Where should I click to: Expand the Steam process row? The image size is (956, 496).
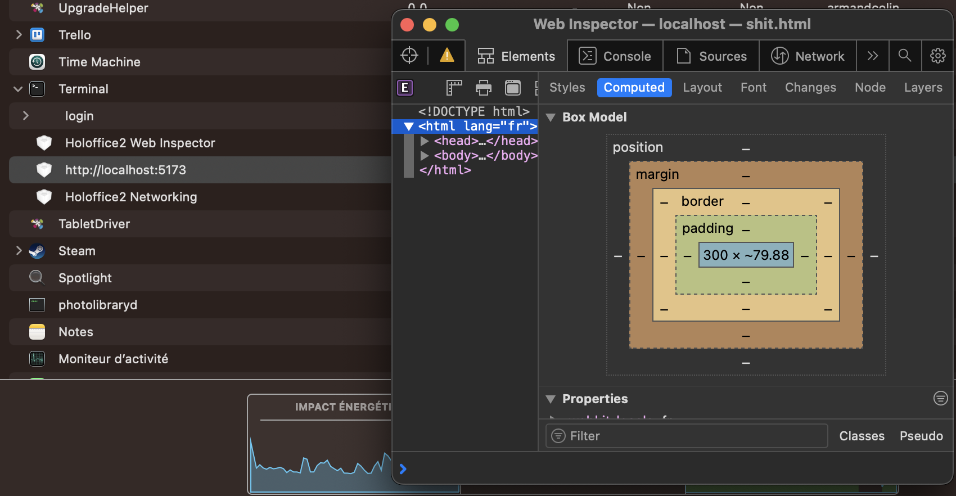[x=19, y=251]
